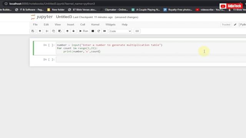Click the input prompt of second cell

(49, 59)
